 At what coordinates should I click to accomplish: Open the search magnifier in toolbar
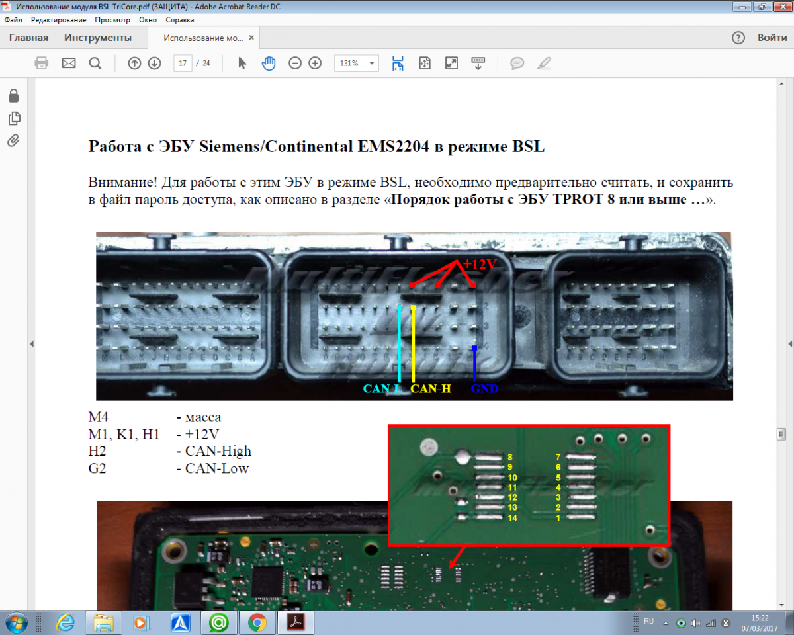[95, 63]
